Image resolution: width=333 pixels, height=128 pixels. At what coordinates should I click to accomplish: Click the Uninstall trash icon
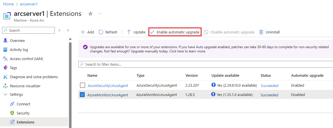261,32
